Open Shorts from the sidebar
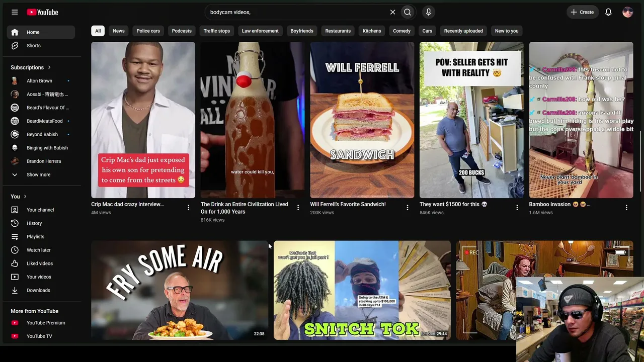Image resolution: width=644 pixels, height=362 pixels. pos(41,46)
